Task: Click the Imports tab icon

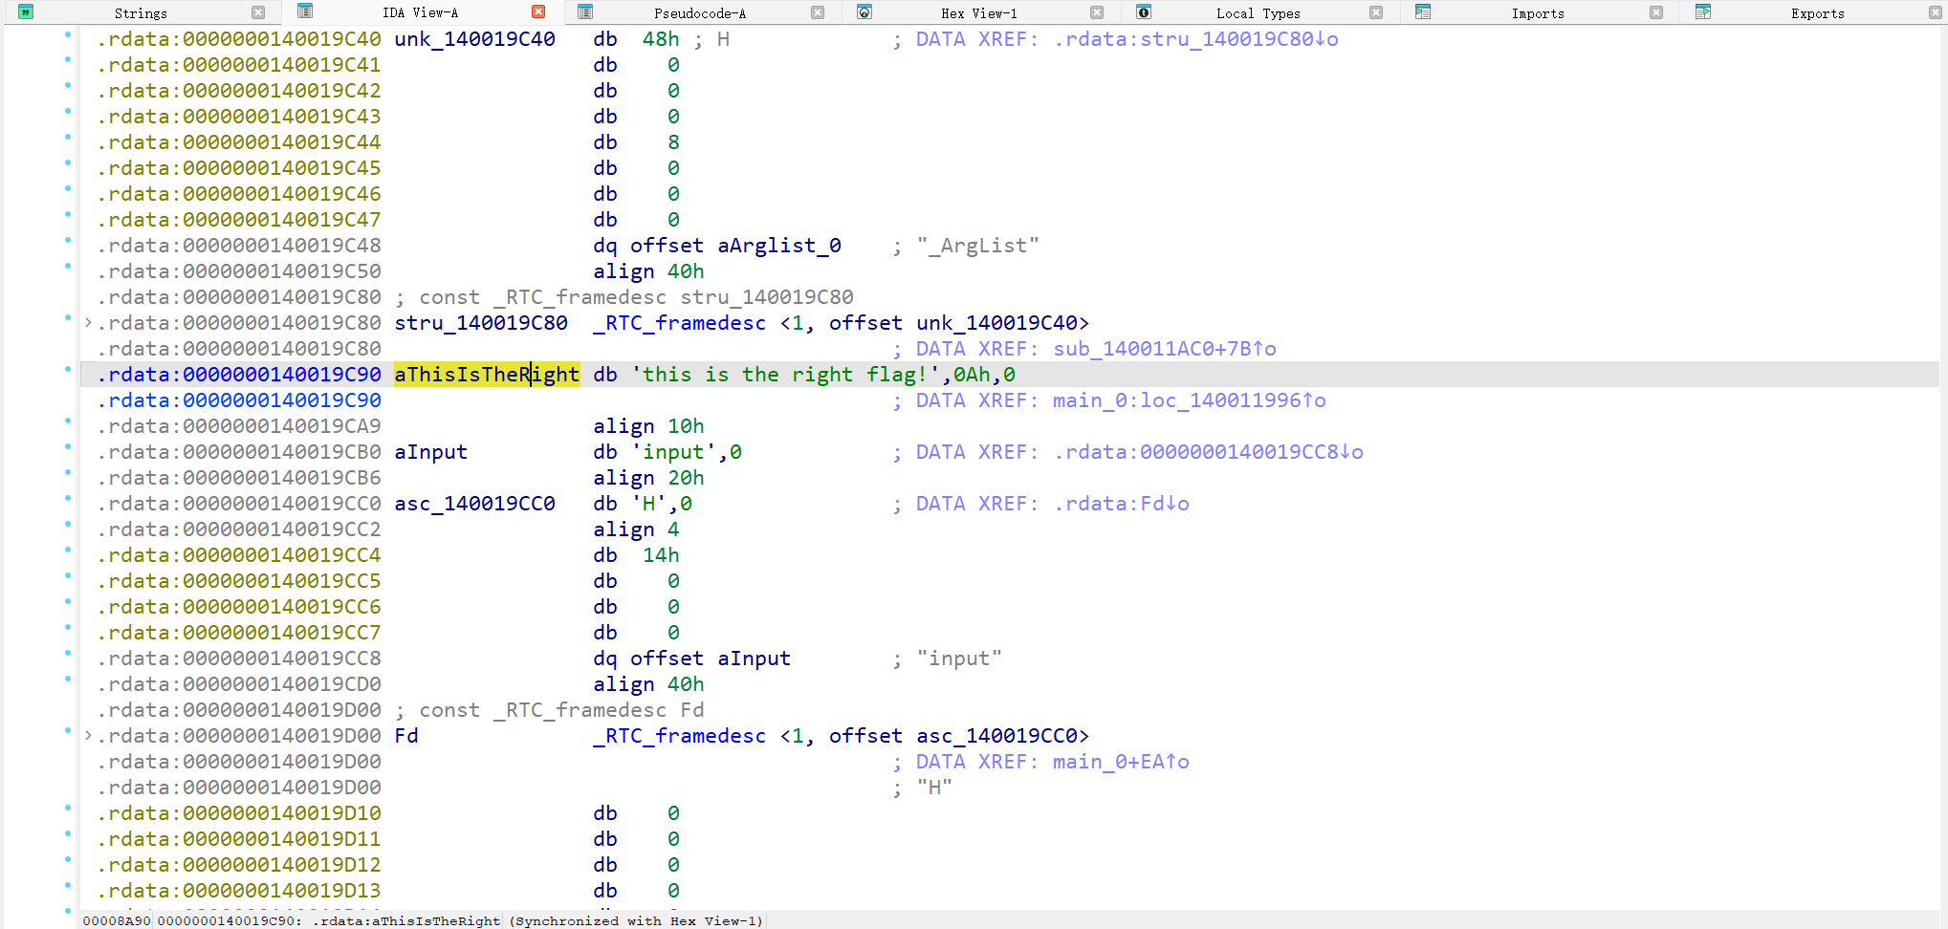Action: (x=1423, y=12)
